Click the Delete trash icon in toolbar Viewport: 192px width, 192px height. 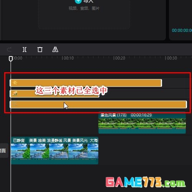click(x=40, y=50)
